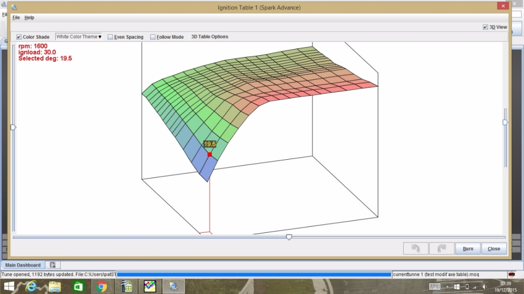Click the Tune opened status message
The image size is (524, 294).
(58, 274)
